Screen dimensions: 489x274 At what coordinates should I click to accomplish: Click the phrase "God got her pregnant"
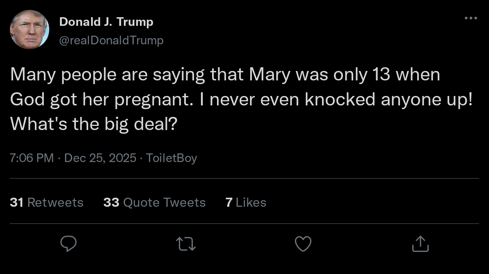(101, 100)
